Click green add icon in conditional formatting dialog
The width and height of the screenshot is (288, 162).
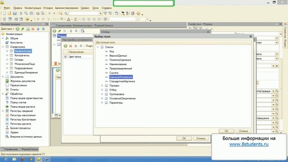click(65, 46)
